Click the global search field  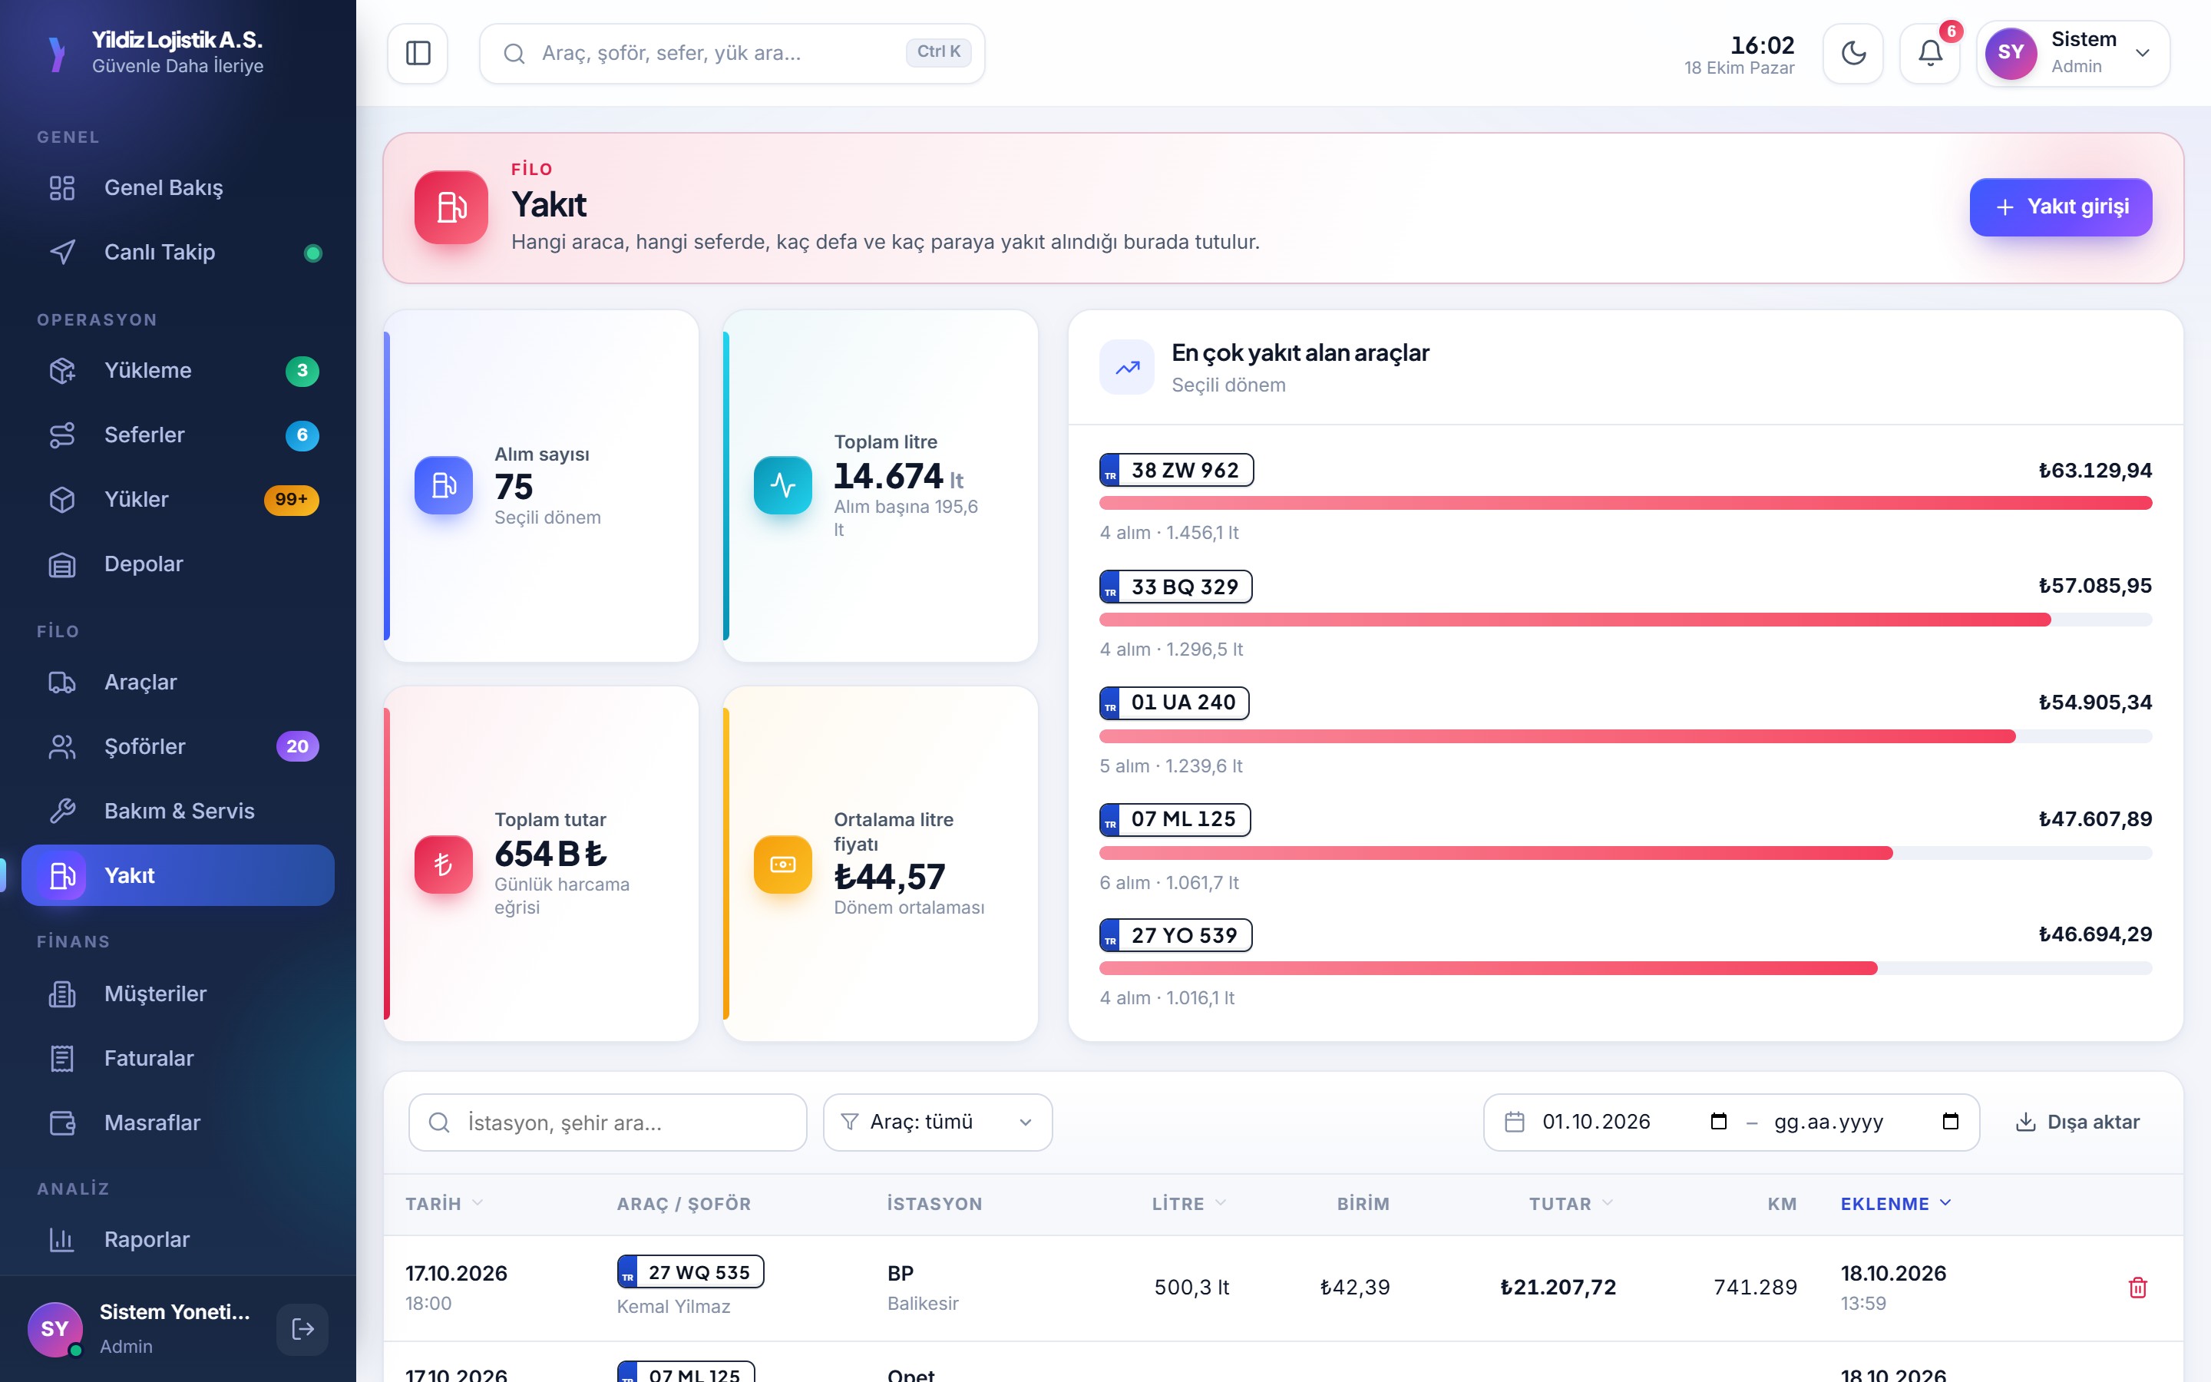pos(732,53)
